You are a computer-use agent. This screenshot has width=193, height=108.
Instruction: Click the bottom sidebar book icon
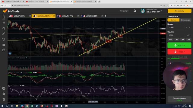(4, 99)
